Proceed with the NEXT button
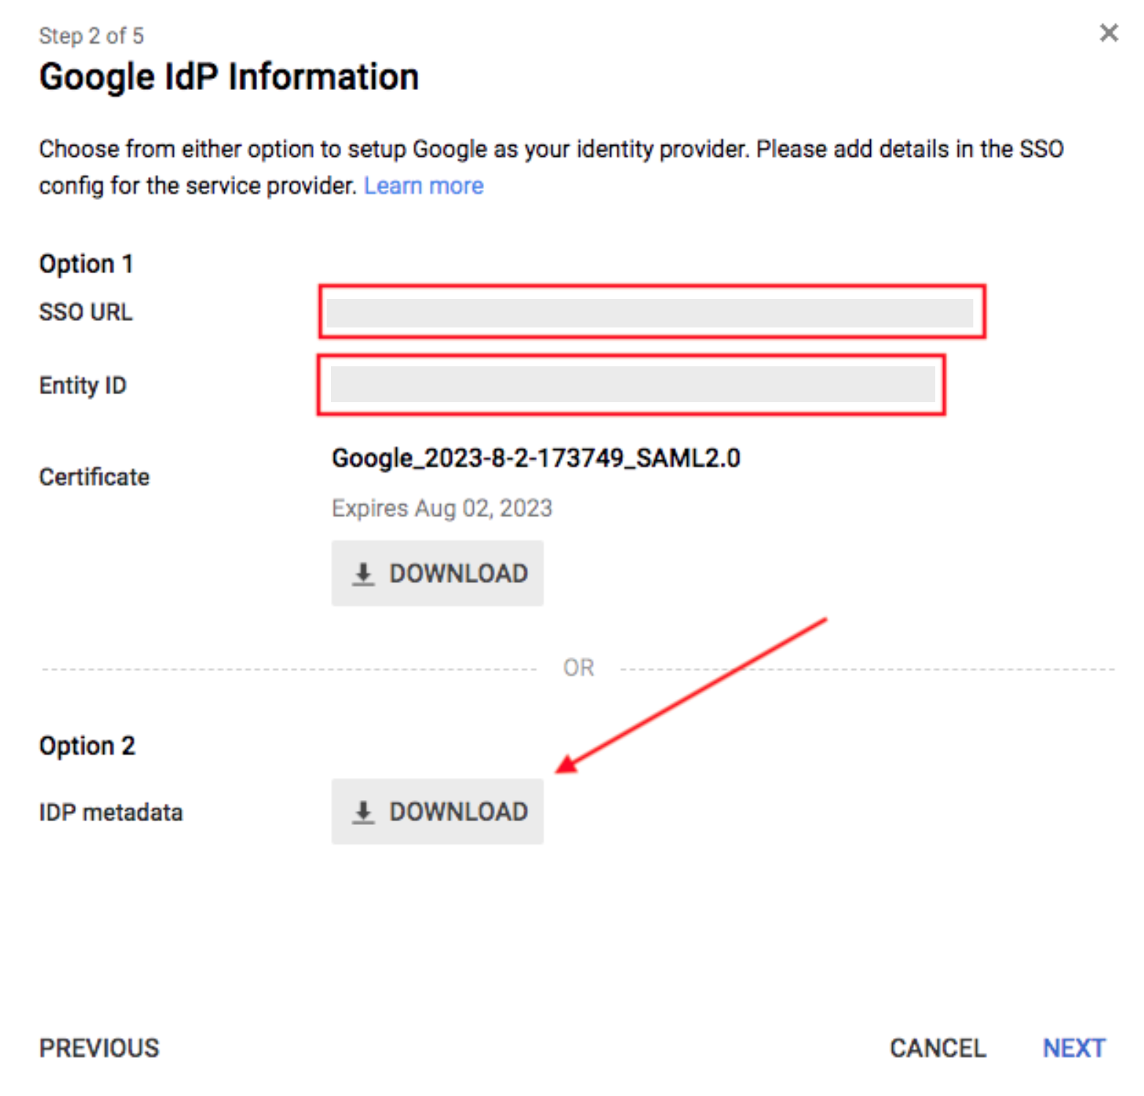This screenshot has width=1144, height=1096. (x=1074, y=1048)
